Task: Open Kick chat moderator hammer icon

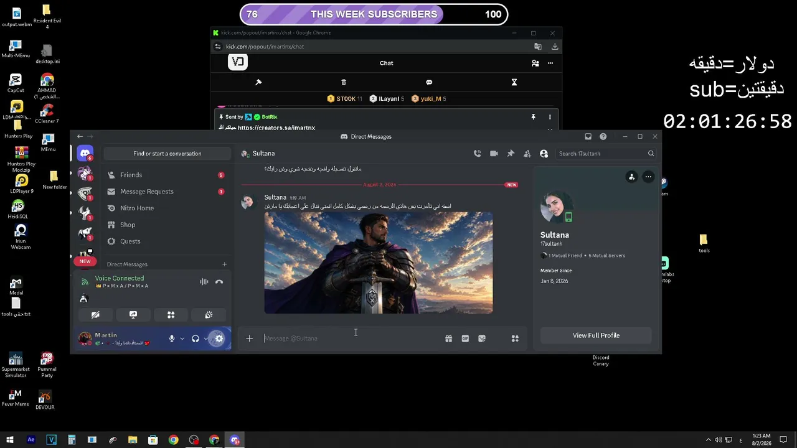Action: point(258,82)
